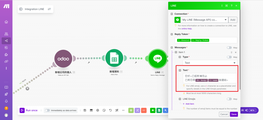Remove Item 1 with its x icon
This screenshot has height=120, width=263.
[x=236, y=52]
